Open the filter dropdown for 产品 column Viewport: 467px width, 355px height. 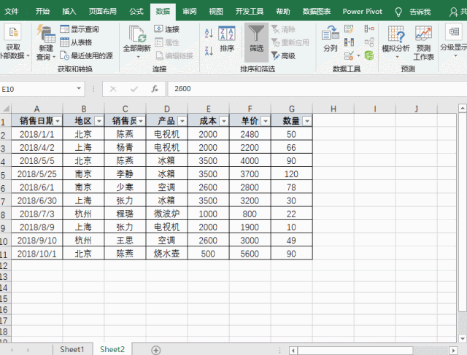pyautogui.click(x=182, y=121)
